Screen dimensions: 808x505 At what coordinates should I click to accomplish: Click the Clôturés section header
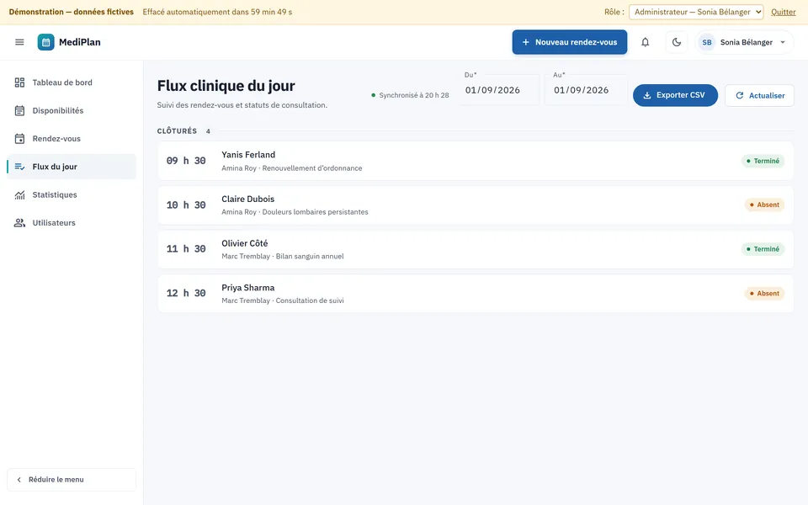[x=177, y=131]
